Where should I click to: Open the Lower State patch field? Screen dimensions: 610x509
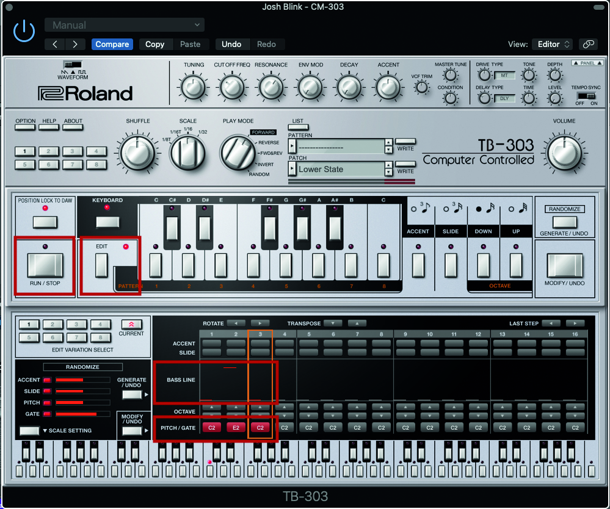340,169
